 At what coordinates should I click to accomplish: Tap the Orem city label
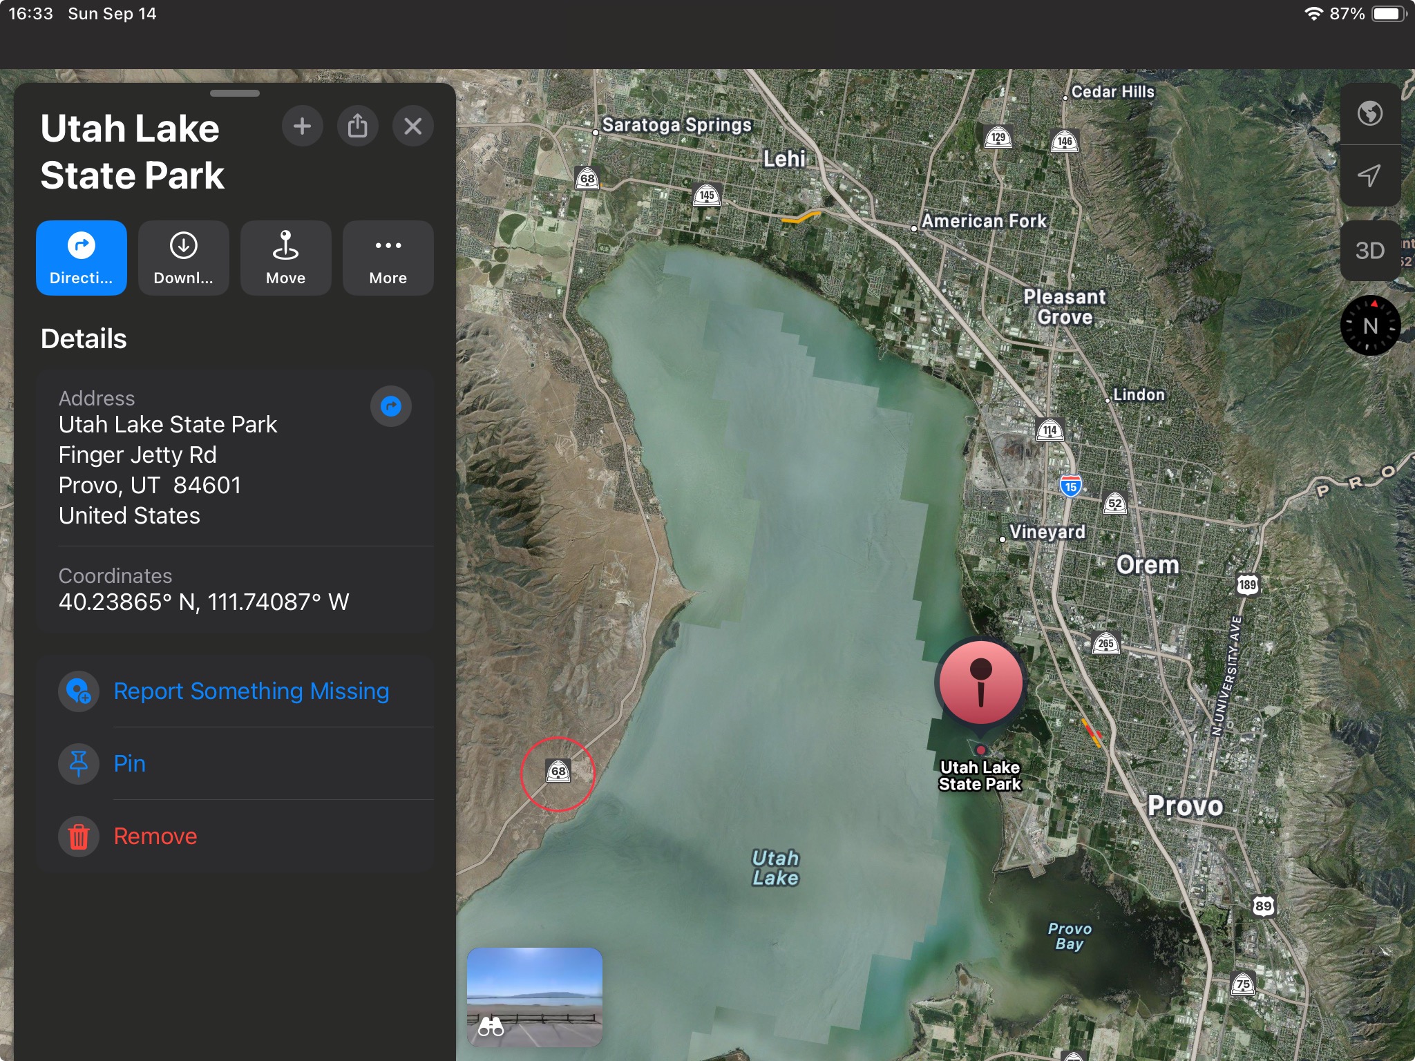(1148, 565)
